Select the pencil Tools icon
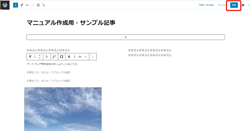Screen dimensions: 251x131 coord(22,5)
